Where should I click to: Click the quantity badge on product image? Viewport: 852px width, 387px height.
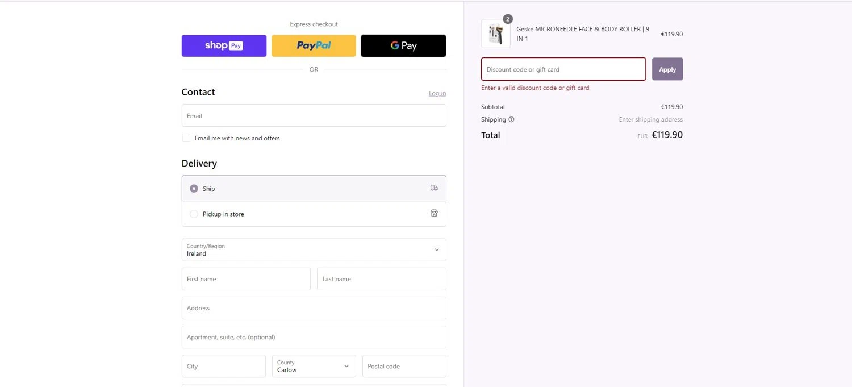[508, 19]
